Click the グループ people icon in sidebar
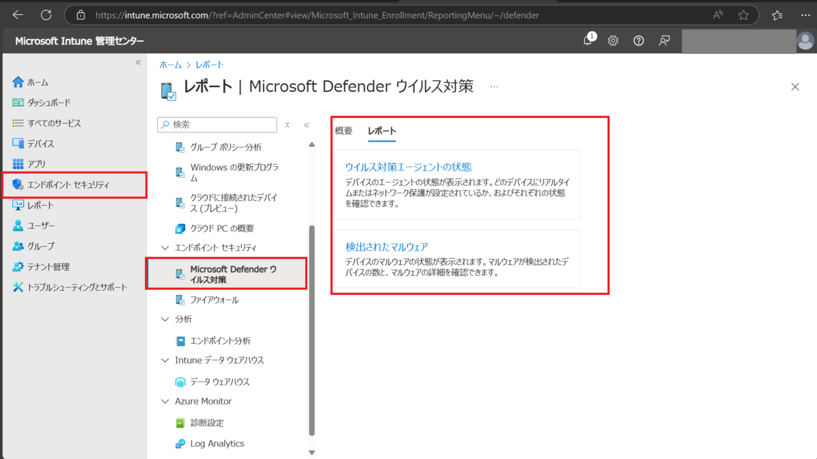817x459 pixels. (x=18, y=246)
